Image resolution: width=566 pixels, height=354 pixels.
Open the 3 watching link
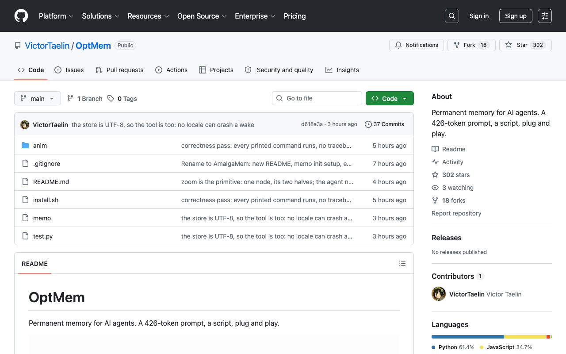[452, 188]
